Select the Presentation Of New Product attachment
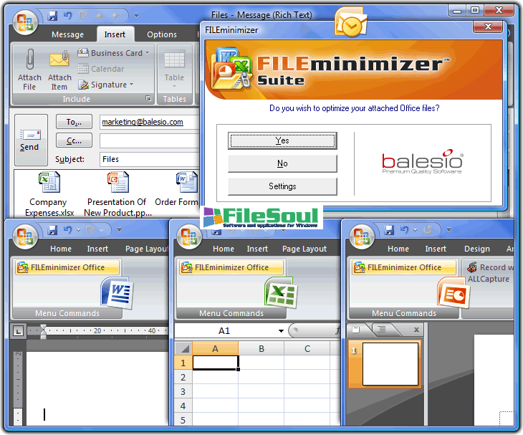 click(x=116, y=183)
